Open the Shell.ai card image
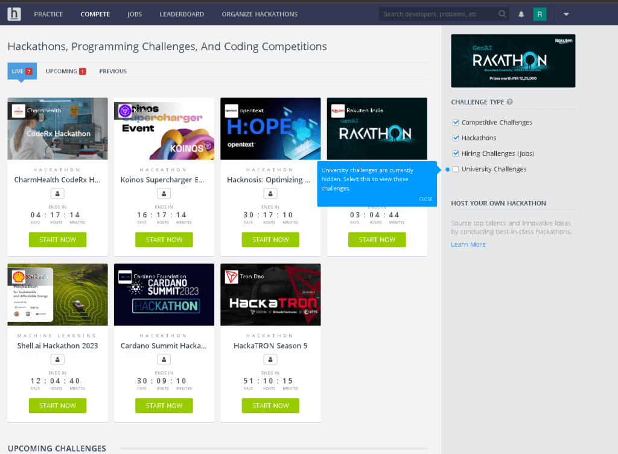Screen dimensions: 618x454 57,295
